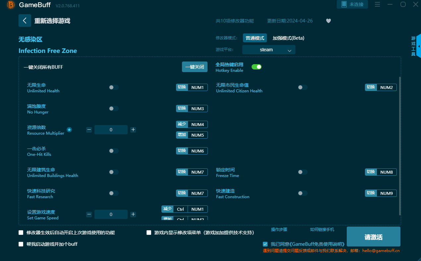Viewport: 421px width, 261px height.
Task: Click the NUM1 hotkey for Unlimited Health
Action: (x=192, y=87)
